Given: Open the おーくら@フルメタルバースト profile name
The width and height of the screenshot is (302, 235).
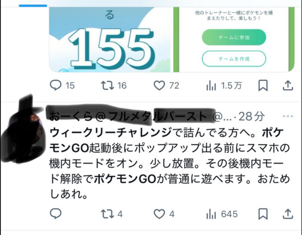Looking at the screenshot, I should (x=128, y=116).
